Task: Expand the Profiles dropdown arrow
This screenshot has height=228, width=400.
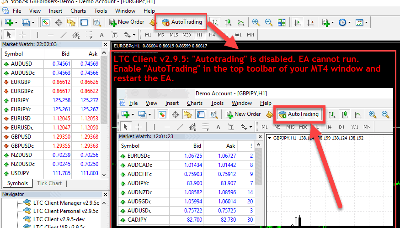Action: coord(33,22)
